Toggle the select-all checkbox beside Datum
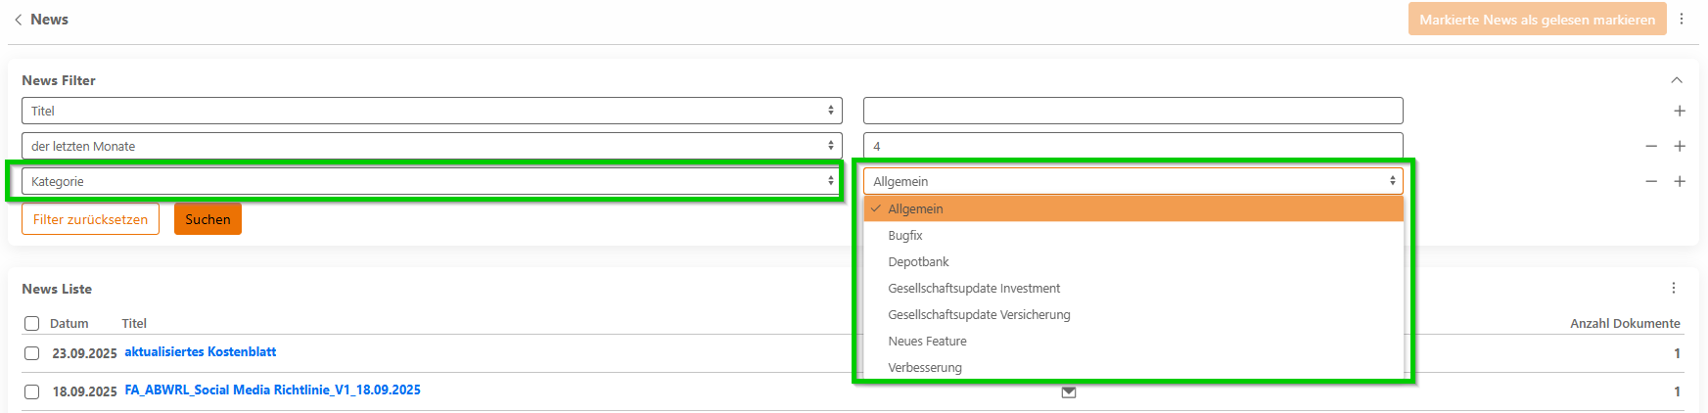The width and height of the screenshot is (1708, 413). pyautogui.click(x=32, y=324)
